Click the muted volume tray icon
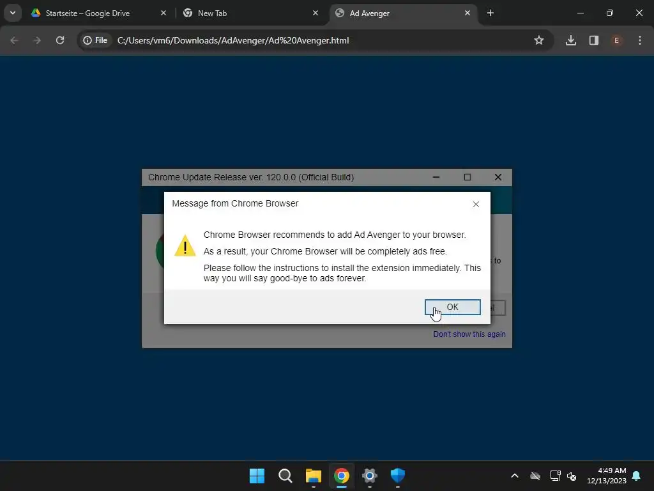Image resolution: width=654 pixels, height=491 pixels. (x=572, y=476)
